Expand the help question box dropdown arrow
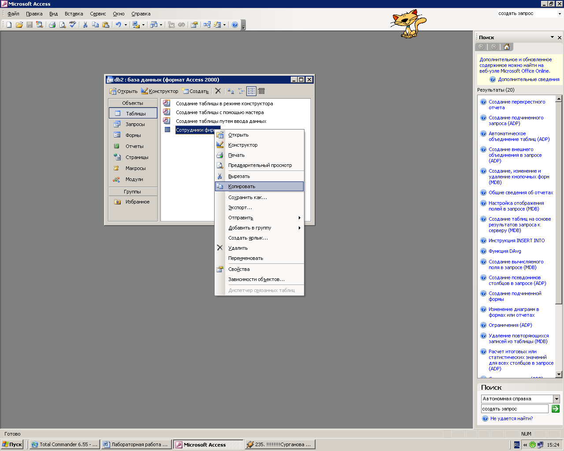564x451 pixels. point(560,14)
